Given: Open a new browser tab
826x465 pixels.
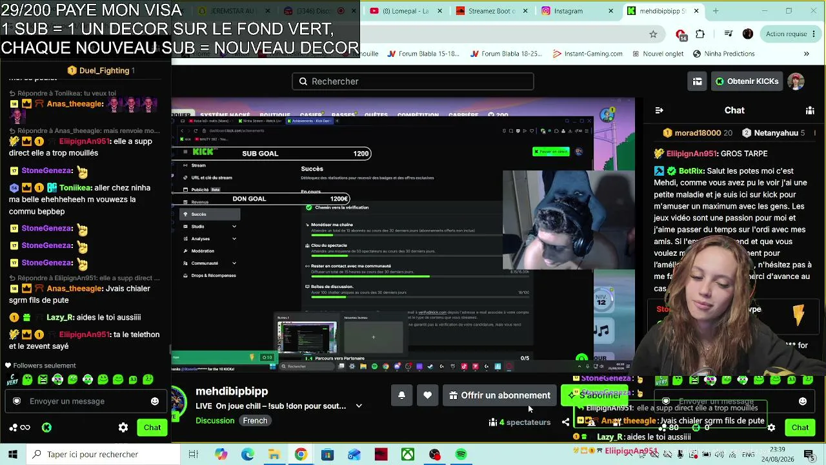Looking at the screenshot, I should pos(716,11).
